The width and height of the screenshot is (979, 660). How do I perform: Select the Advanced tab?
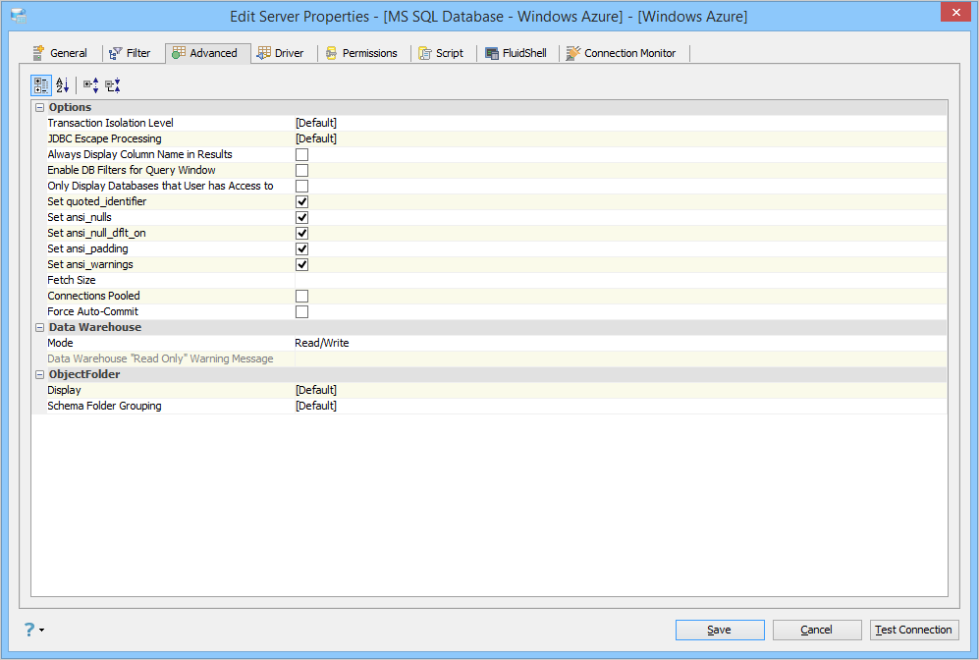point(208,53)
